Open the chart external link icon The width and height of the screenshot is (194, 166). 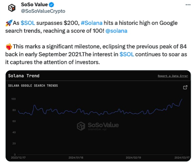[185, 88]
